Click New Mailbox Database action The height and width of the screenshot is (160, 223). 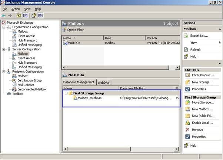(203, 109)
